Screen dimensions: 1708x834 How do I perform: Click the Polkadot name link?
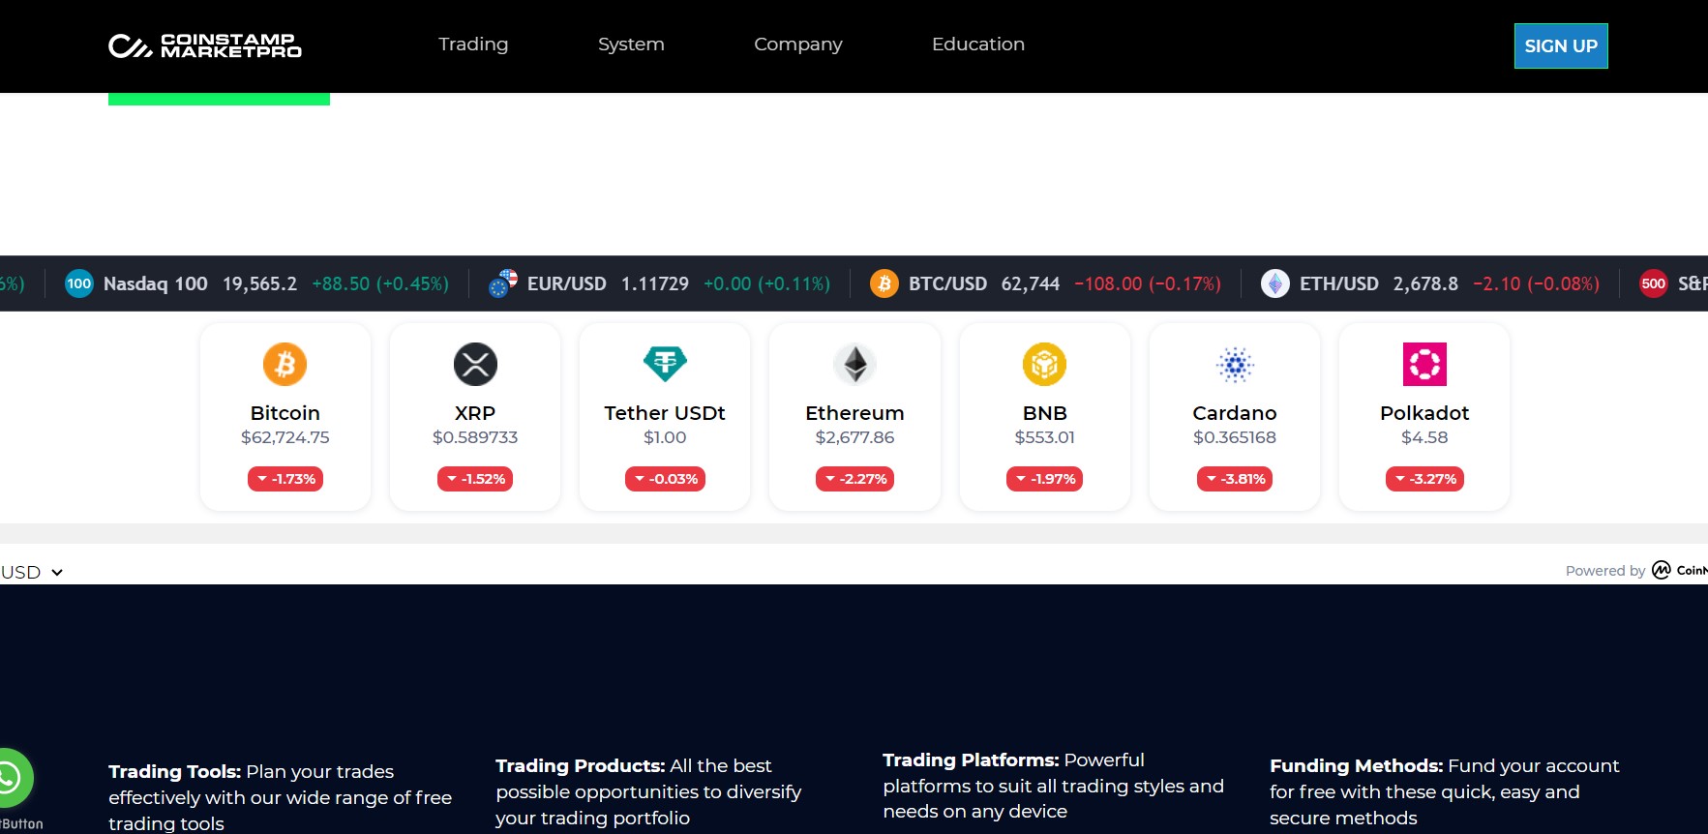1424,413
